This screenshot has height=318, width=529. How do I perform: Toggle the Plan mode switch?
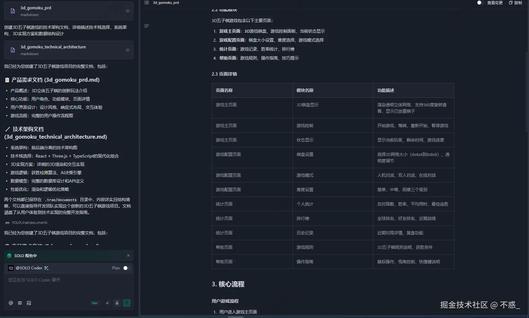[127, 268]
